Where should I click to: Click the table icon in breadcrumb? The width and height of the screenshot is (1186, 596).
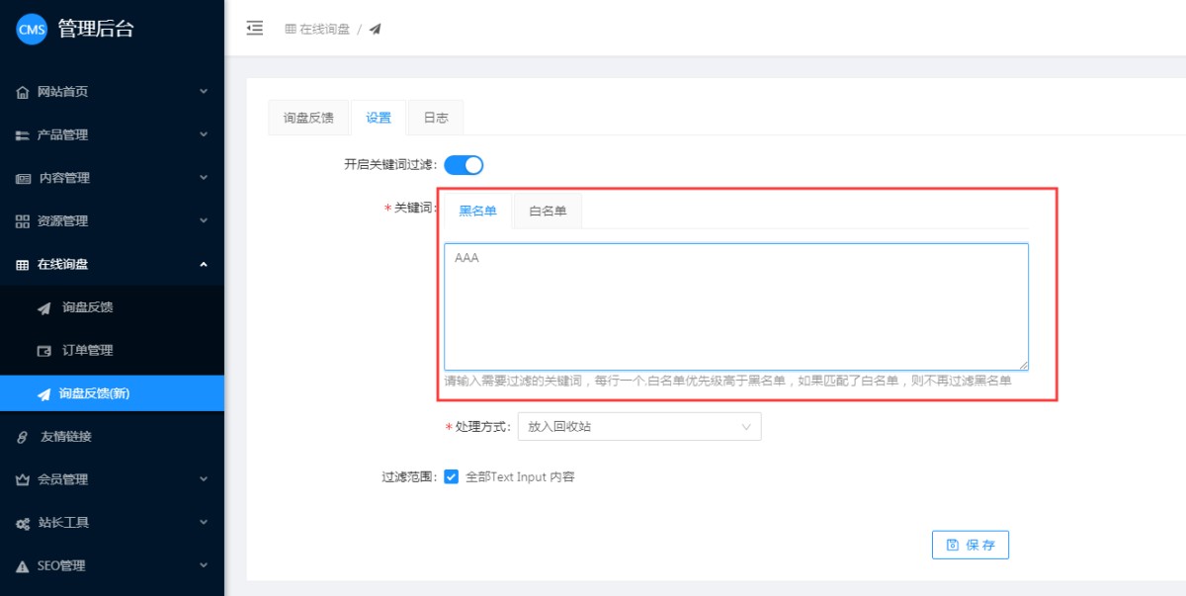point(291,29)
